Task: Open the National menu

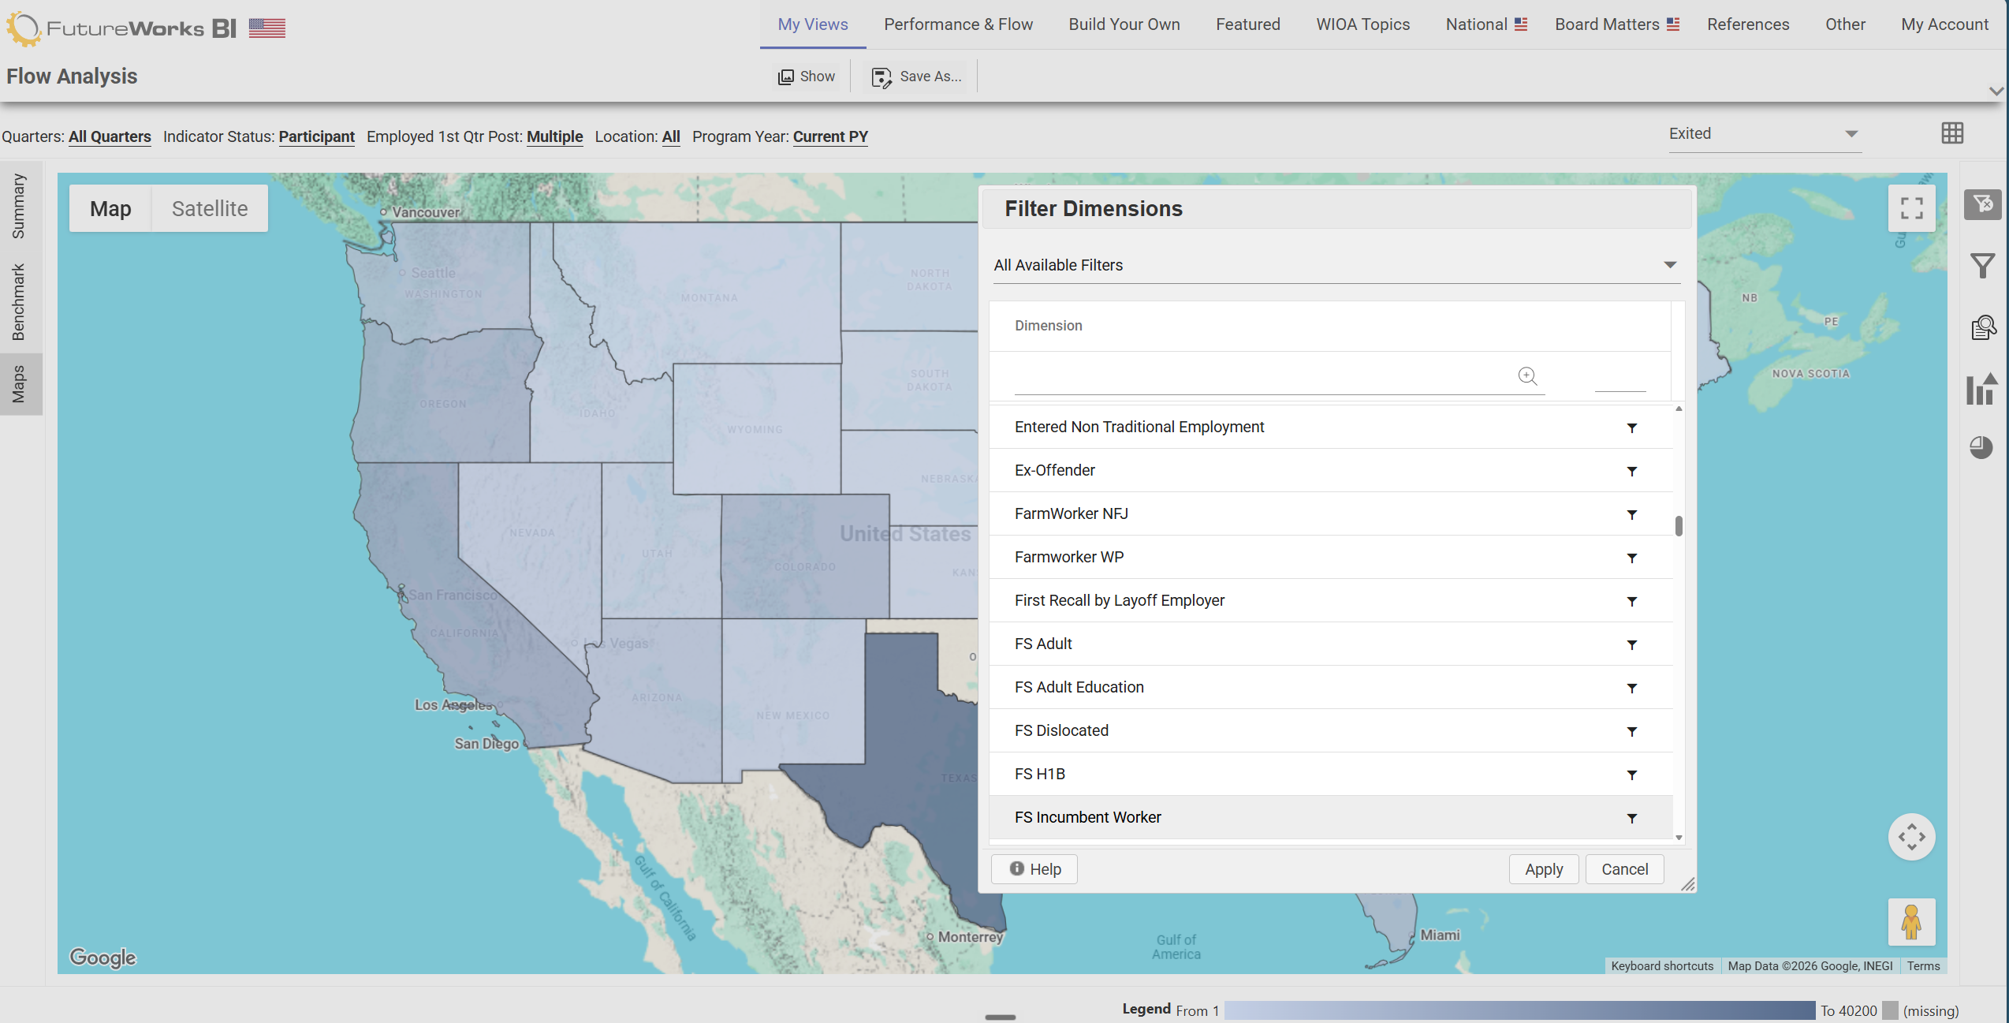Action: pos(1486,24)
